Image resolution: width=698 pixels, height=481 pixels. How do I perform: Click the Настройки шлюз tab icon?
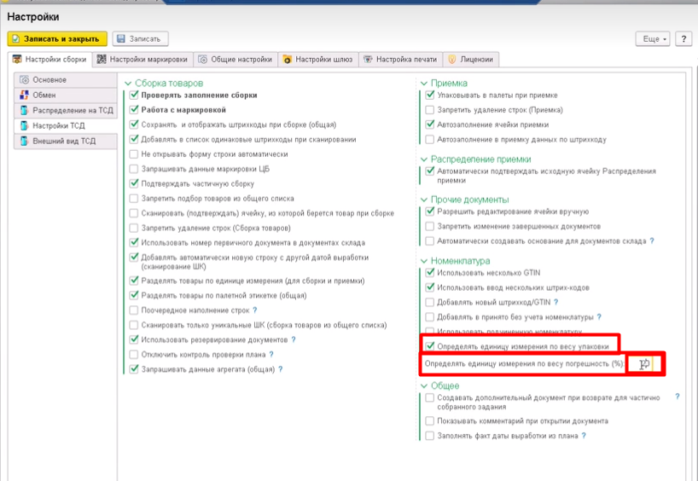tap(288, 59)
